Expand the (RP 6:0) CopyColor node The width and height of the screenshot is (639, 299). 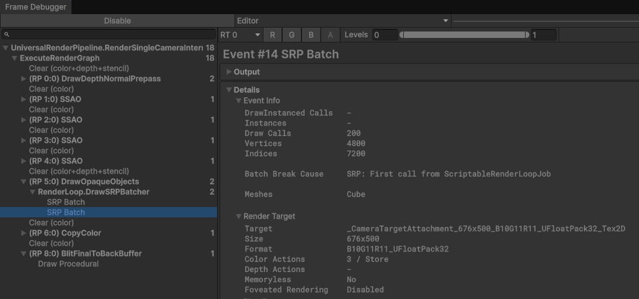[24, 233]
